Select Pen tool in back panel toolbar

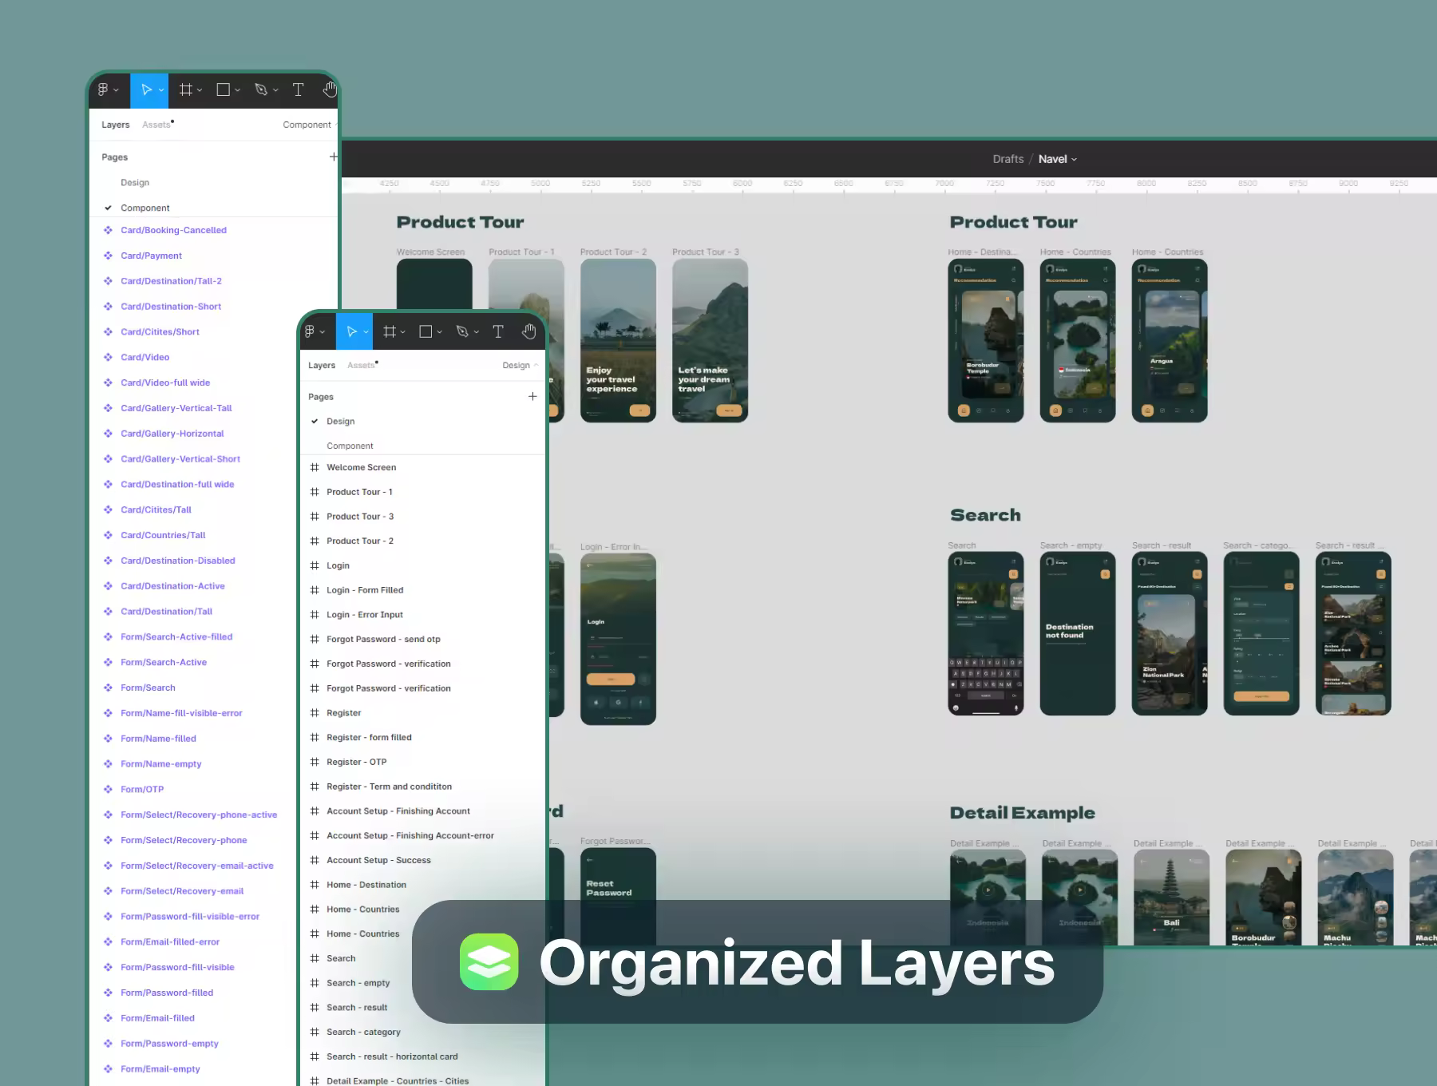pyautogui.click(x=261, y=90)
